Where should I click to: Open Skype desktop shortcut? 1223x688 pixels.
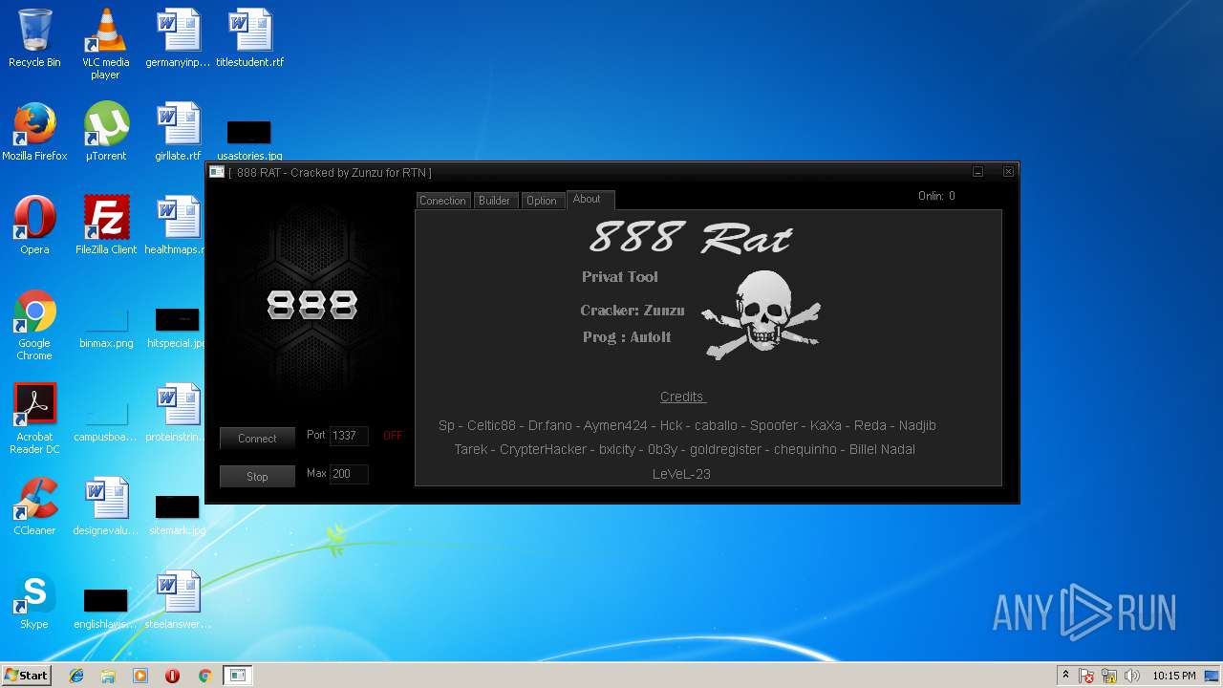[x=34, y=600]
